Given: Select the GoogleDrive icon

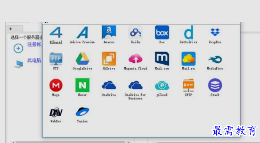Looking at the screenshot, I should (82, 59).
